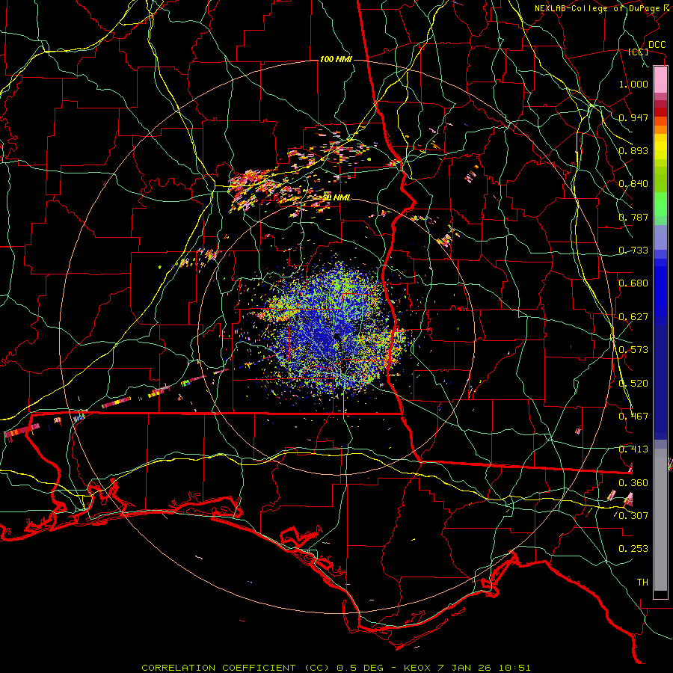Pick the gray color bar segment
This screenshot has width=673, height=673.
click(660, 520)
